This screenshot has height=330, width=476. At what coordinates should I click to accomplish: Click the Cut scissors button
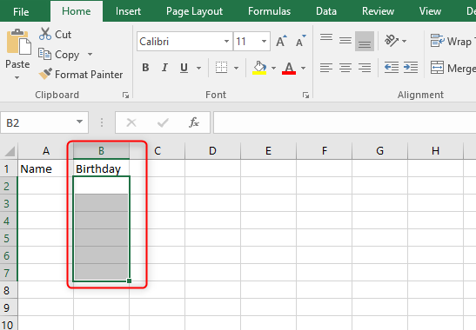pos(55,34)
